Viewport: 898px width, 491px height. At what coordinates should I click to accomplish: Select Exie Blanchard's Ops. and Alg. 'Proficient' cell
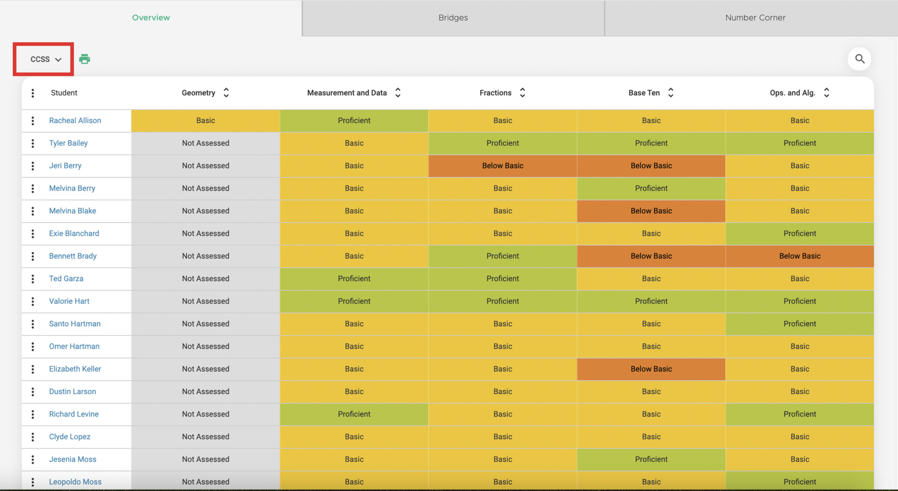[x=800, y=234]
